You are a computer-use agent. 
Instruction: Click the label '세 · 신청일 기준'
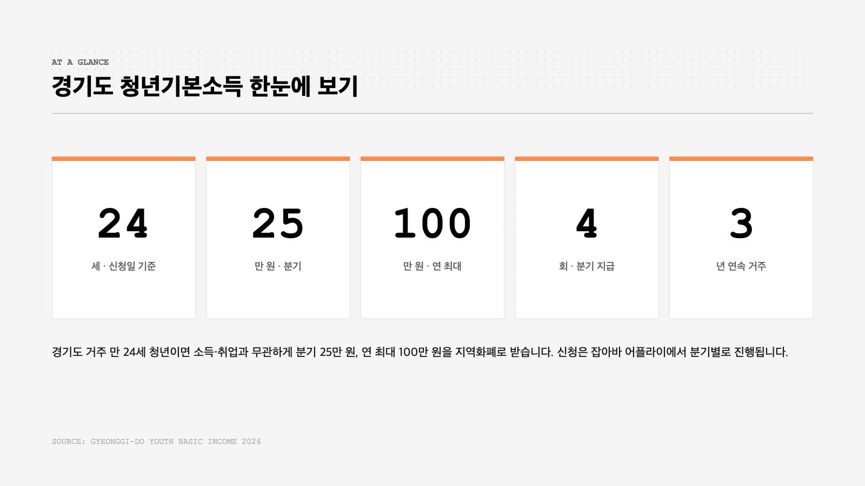click(123, 266)
